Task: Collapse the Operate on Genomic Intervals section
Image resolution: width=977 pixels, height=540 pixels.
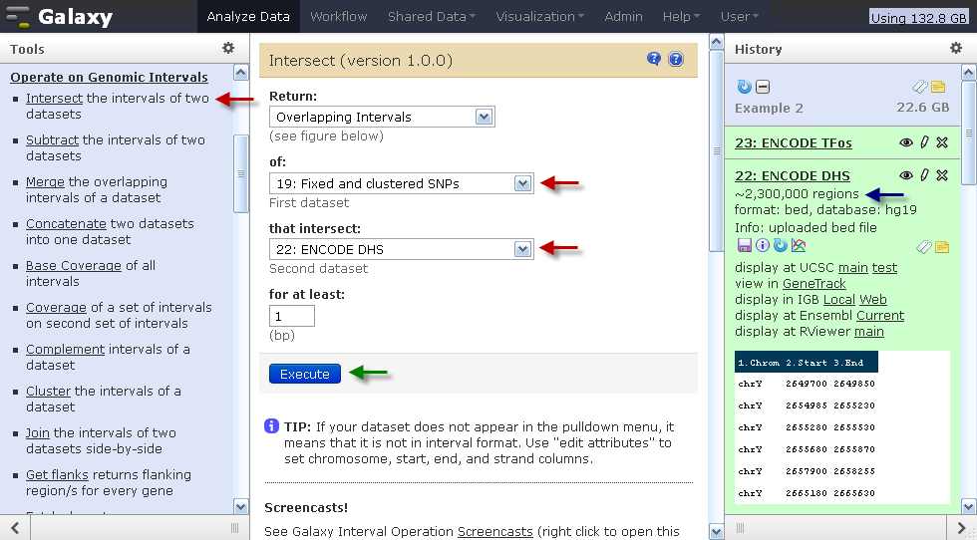Action: [109, 78]
